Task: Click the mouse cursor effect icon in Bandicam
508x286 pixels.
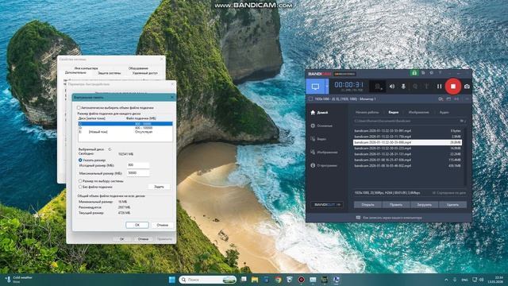Action: (415, 87)
